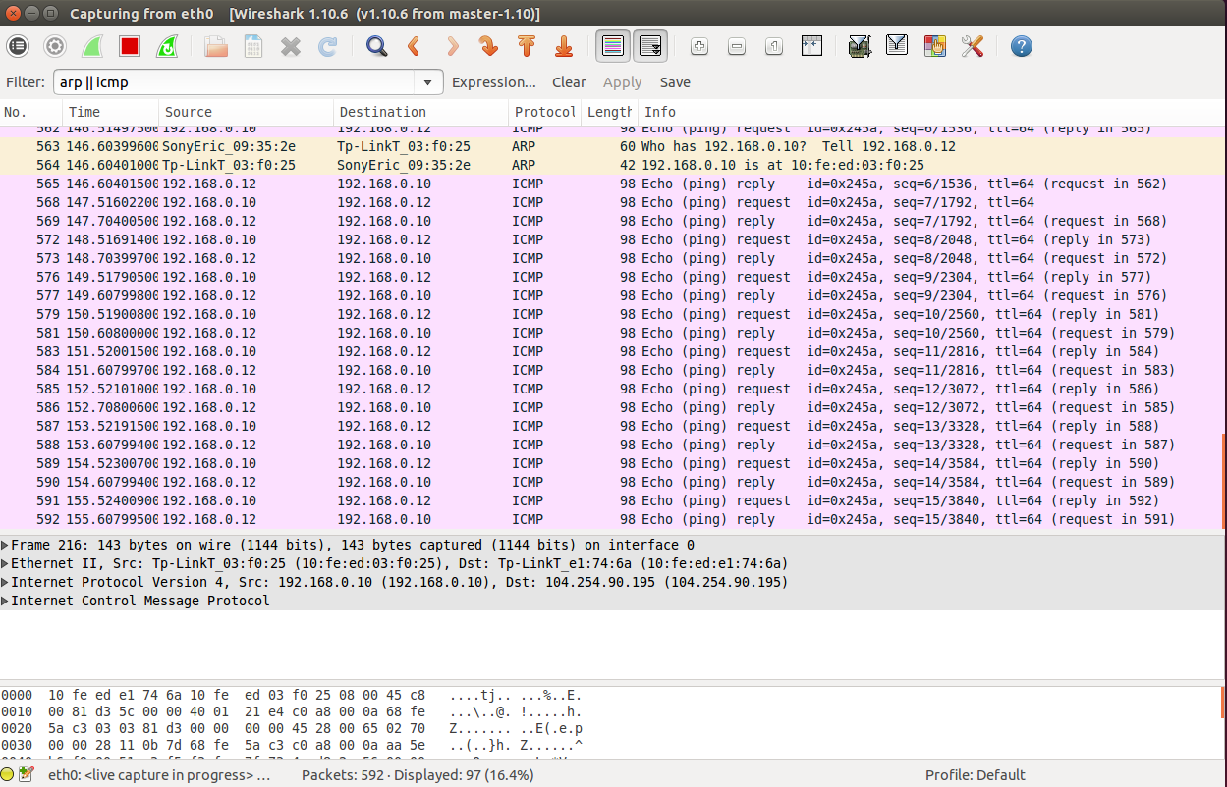Reload the current capture file

pos(327,46)
